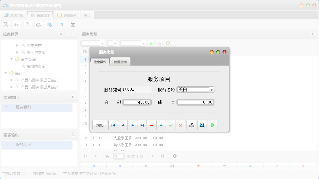Screen dimensions: 319x179
Task: Click green play arrow in dialog toolbar
Action: pos(213,125)
